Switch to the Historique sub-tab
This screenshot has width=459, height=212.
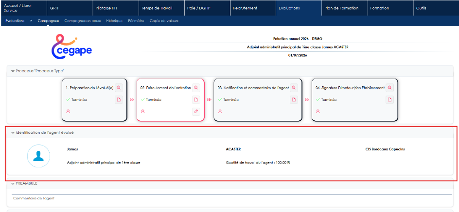click(114, 21)
